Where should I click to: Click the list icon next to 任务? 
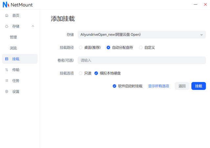[7, 81]
